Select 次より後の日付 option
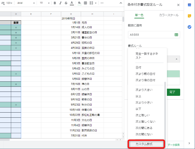Viewport: 195px width, 149px height. coord(145,80)
